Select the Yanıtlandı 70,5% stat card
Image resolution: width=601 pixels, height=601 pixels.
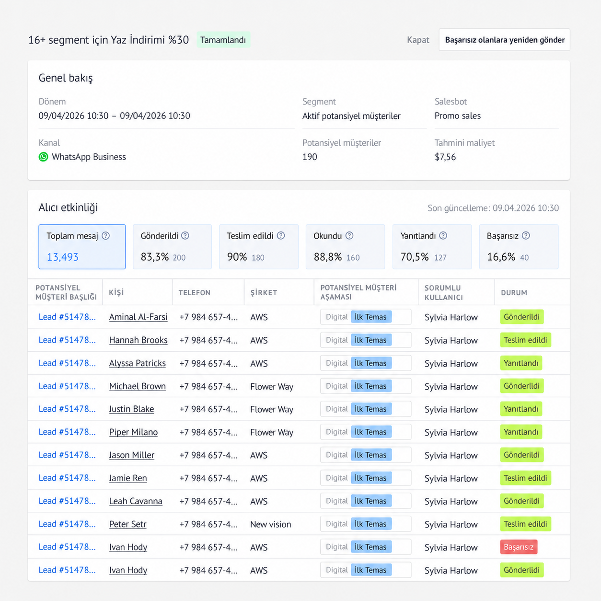coord(432,247)
